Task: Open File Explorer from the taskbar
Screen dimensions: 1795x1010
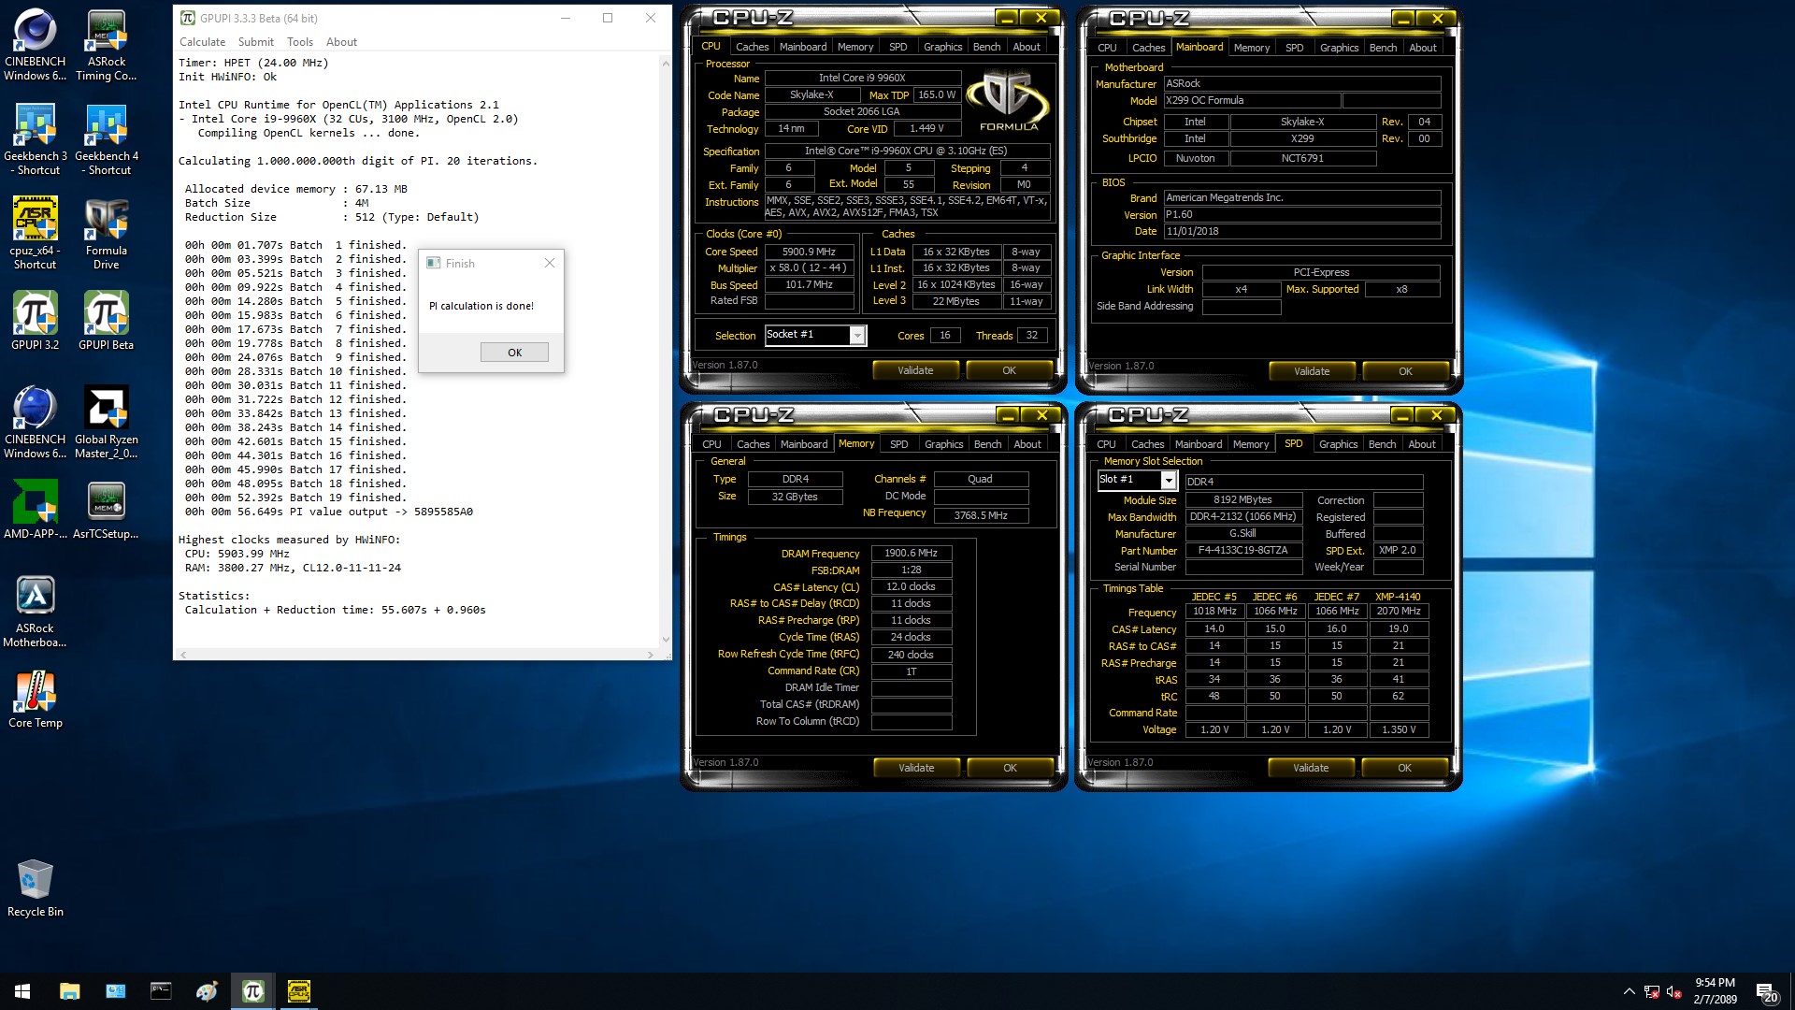Action: click(x=70, y=991)
